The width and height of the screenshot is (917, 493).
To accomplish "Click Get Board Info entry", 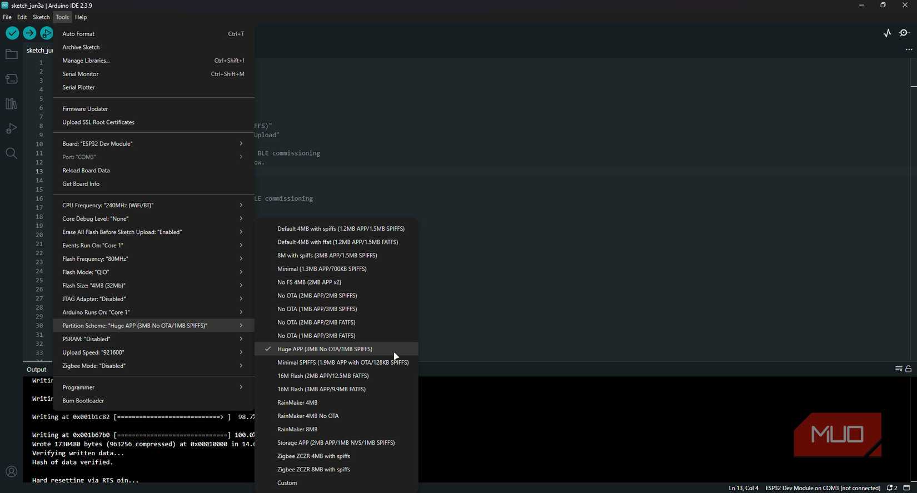I will (x=153, y=184).
